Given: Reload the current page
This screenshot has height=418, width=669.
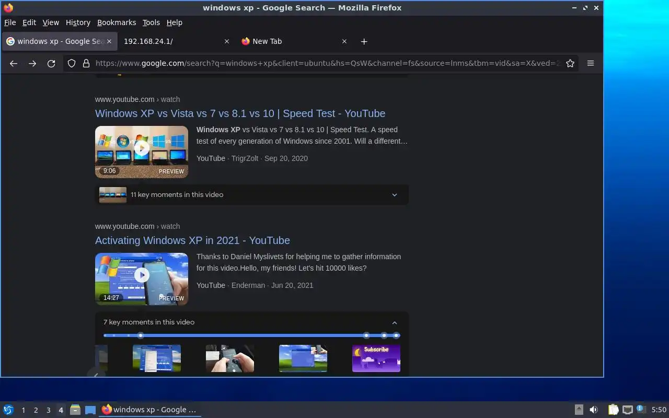Looking at the screenshot, I should 51,63.
